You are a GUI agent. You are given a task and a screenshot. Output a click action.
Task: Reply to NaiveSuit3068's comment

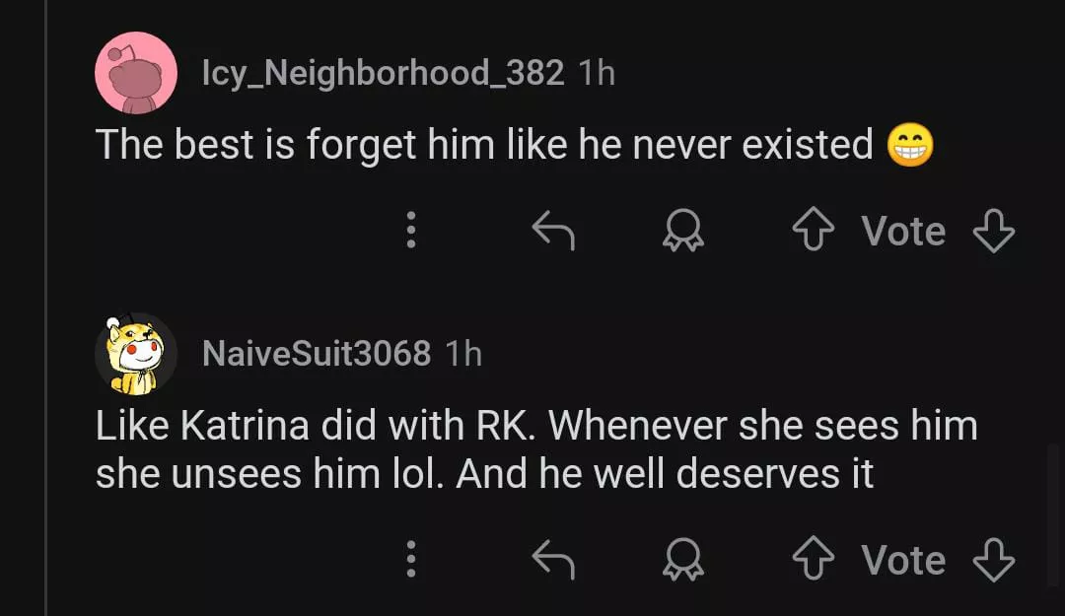pyautogui.click(x=553, y=559)
